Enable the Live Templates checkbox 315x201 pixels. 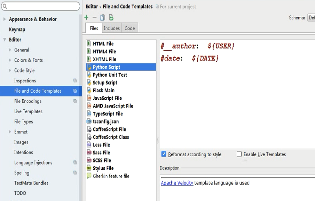(239, 154)
